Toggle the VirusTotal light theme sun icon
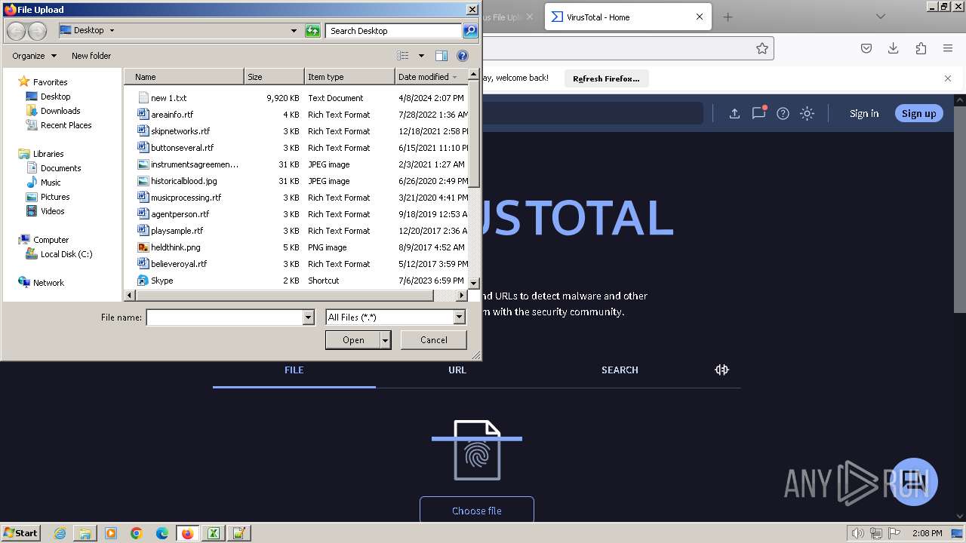Screen dimensions: 966x543 pos(807,113)
